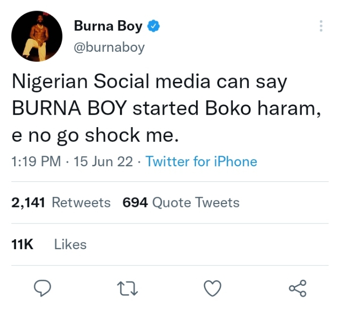Open the Burna Boy display name
This screenshot has width=340, height=309.
point(108,26)
